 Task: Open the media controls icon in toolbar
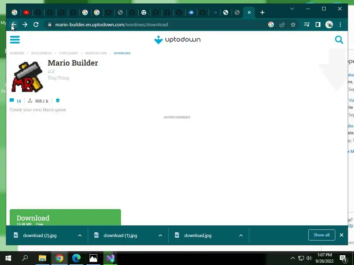tap(307, 24)
